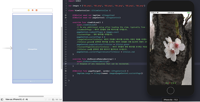Click the Exit icon above the scene
This screenshot has height=102, width=200.
[36, 10]
